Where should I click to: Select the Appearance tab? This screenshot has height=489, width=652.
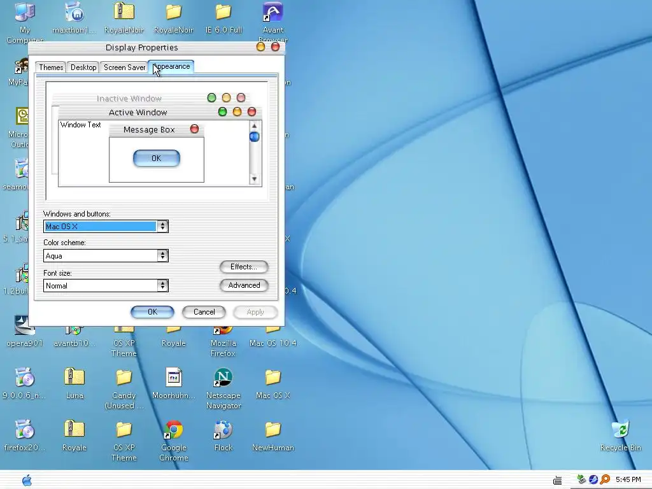pyautogui.click(x=172, y=66)
